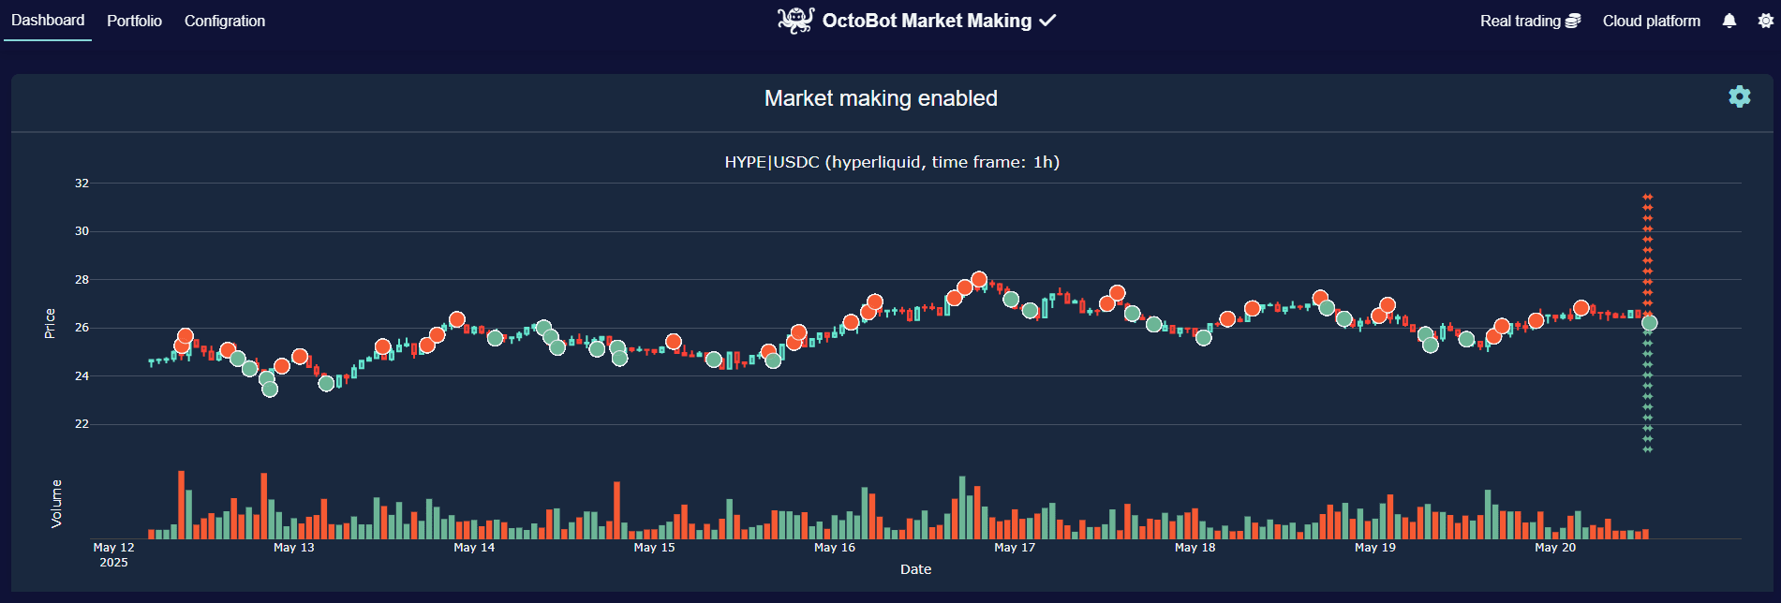Open the settings gear in the top bar

point(1765,20)
